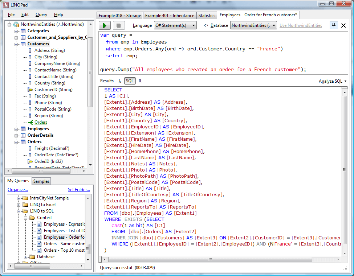Viewport: 354px width, 276px height.
Task: Expand the OrderDetails table node
Action: coord(16,136)
